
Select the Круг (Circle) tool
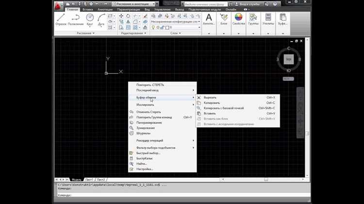click(90, 19)
